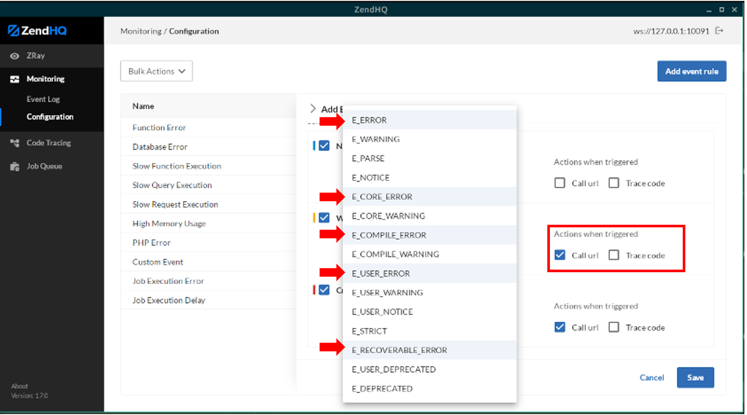747x415 pixels.
Task: Choose E_STRICT option
Action: pyautogui.click(x=430, y=331)
